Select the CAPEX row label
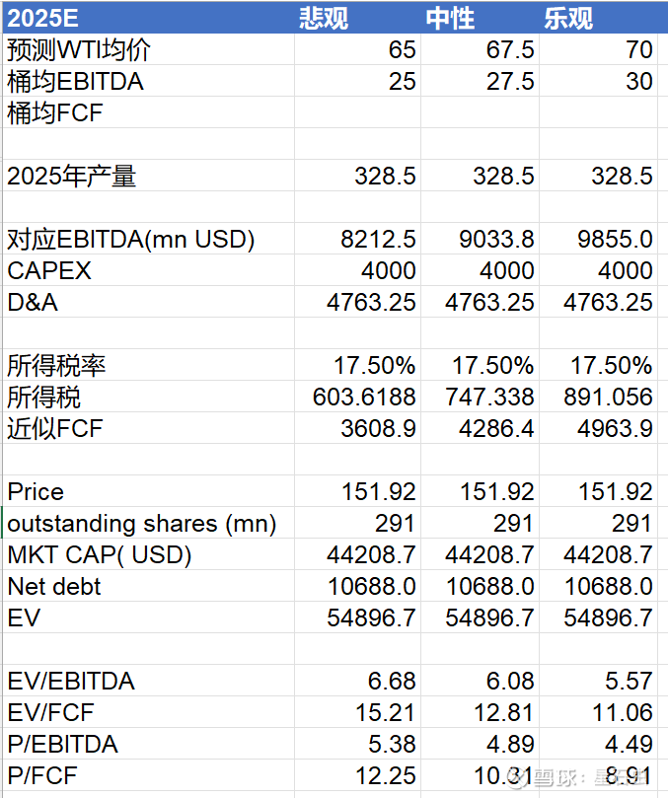This screenshot has width=668, height=798. pos(148,270)
